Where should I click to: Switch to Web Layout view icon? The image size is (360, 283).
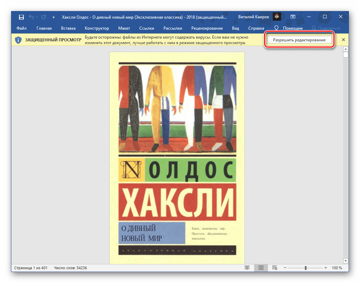274,267
